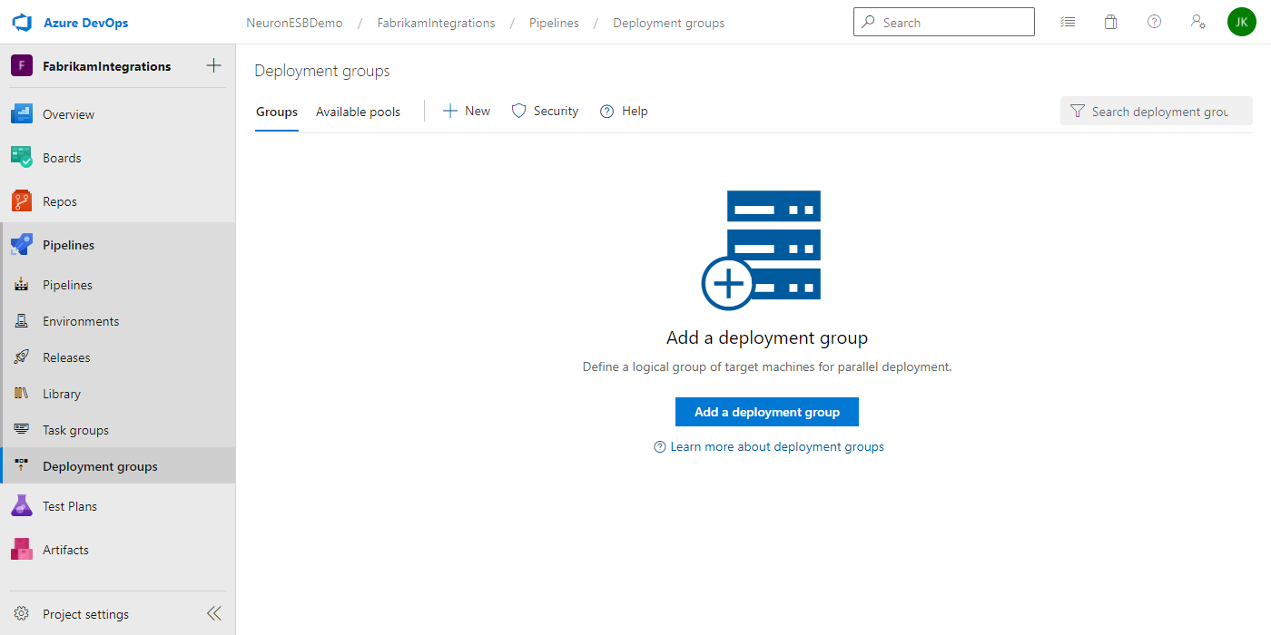1271x635 pixels.
Task: Go to NeuronESBDemo breadcrumb
Action: 295,23
